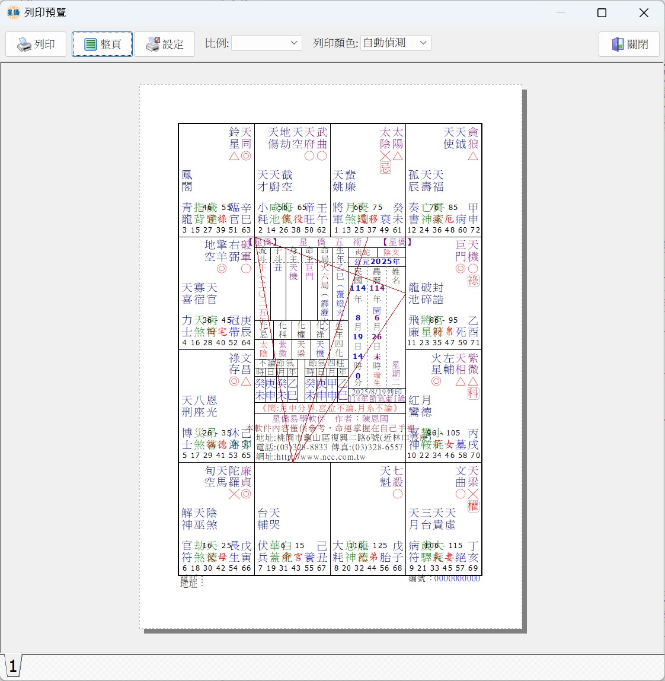Minimize the print preview window

coord(560,12)
